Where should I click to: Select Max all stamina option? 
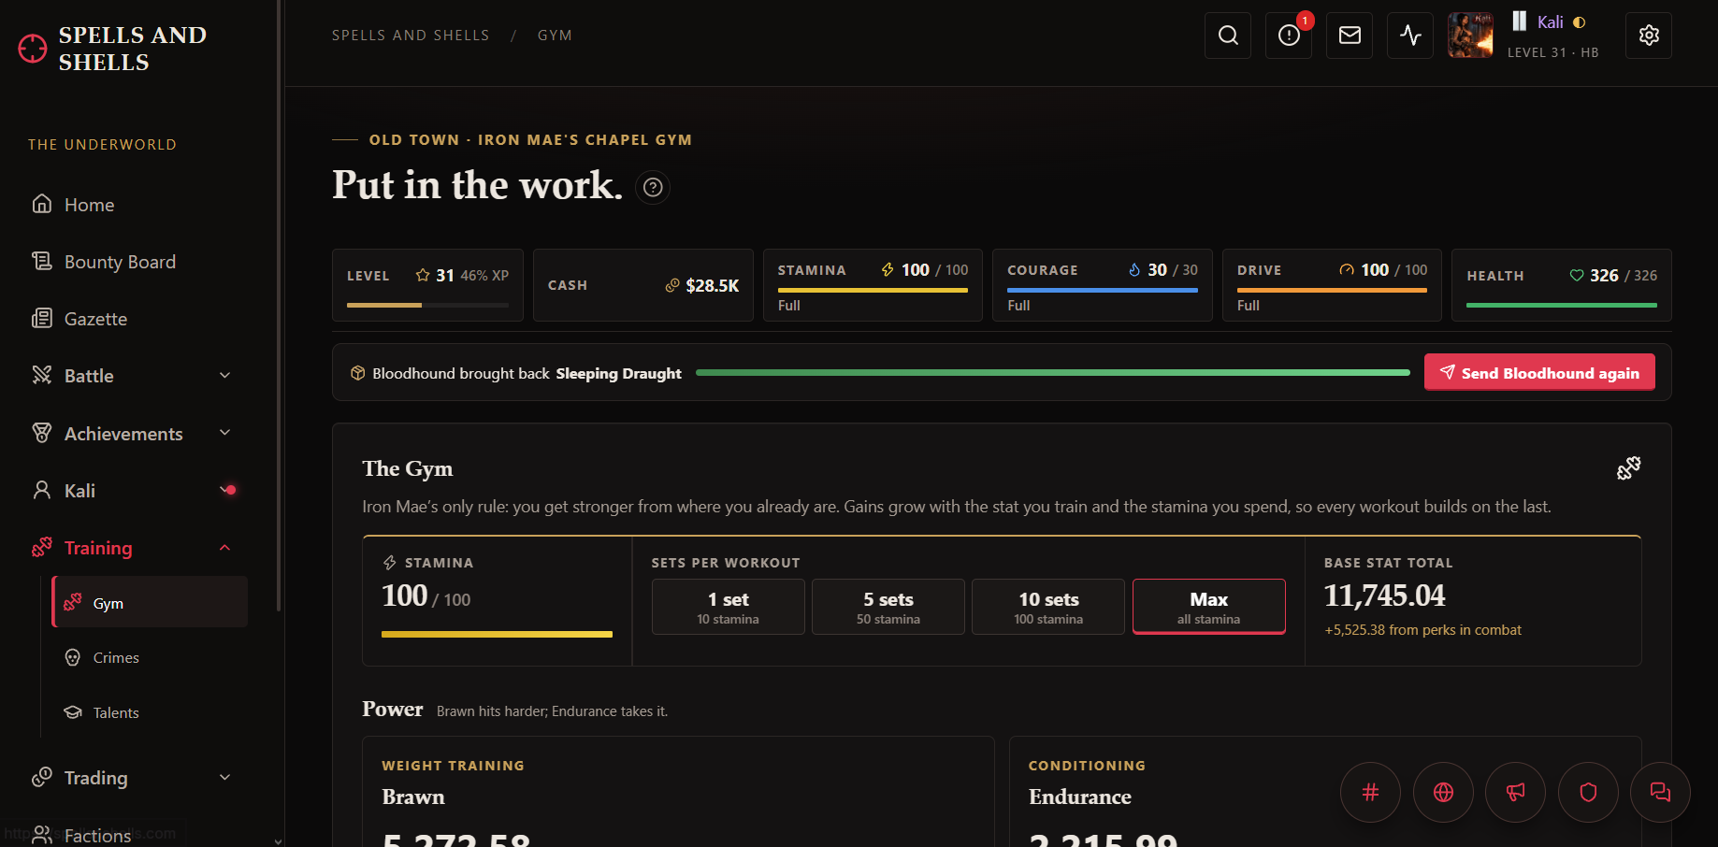click(1208, 607)
